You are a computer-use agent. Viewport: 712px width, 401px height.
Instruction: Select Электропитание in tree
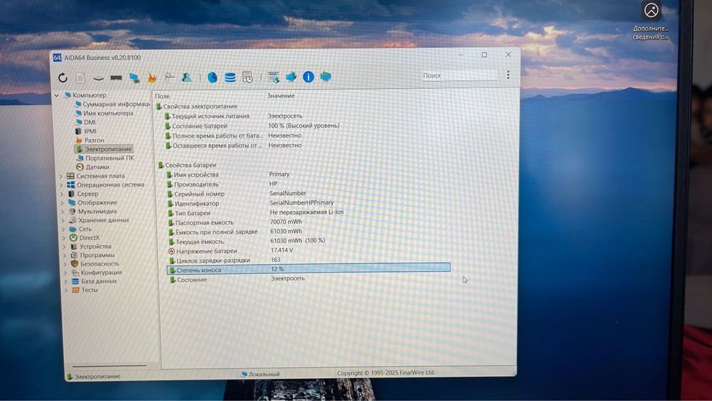(x=104, y=149)
